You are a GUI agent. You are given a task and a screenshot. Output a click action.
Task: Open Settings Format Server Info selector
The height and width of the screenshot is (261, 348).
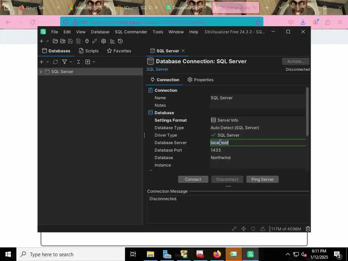(258, 120)
